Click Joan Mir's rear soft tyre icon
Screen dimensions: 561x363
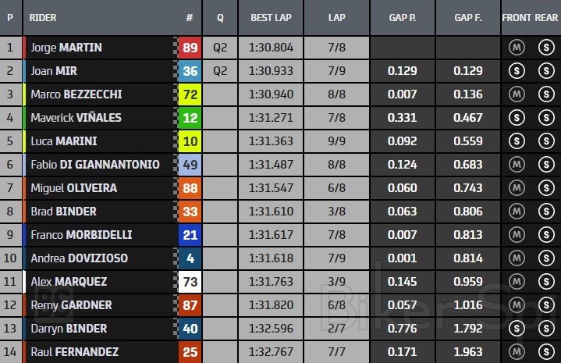point(545,71)
